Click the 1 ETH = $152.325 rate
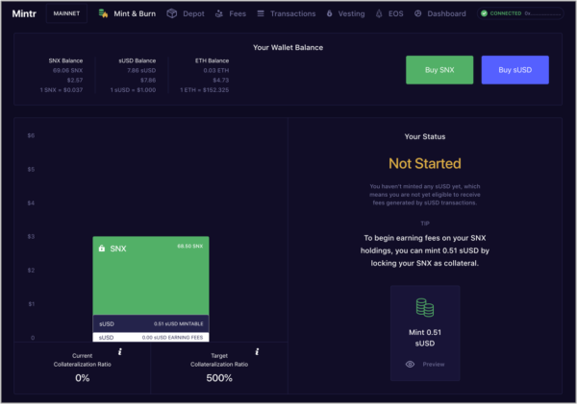577x404 pixels. (204, 89)
